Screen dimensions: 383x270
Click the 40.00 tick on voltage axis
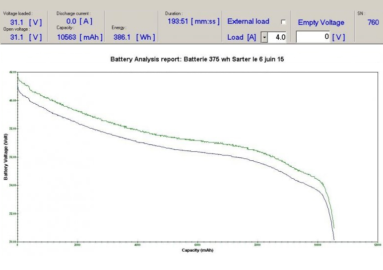[13, 100]
